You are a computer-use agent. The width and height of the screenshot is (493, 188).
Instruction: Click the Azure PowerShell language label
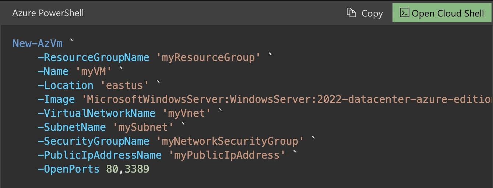point(48,13)
